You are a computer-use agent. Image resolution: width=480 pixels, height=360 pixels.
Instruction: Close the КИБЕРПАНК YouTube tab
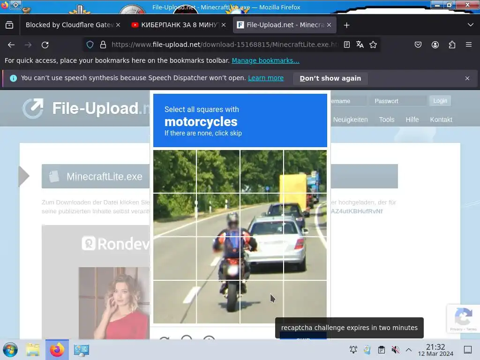tap(224, 25)
